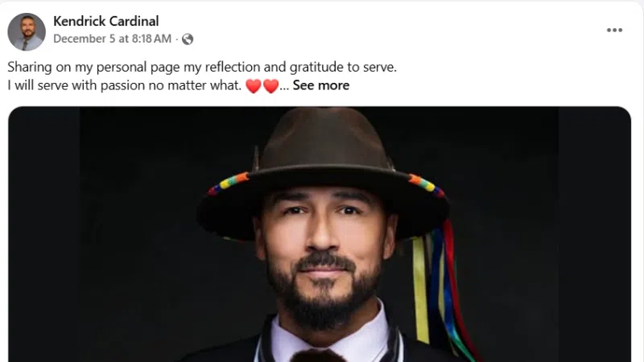Open the three-dot post options menu
644x362 pixels.
pos(614,30)
